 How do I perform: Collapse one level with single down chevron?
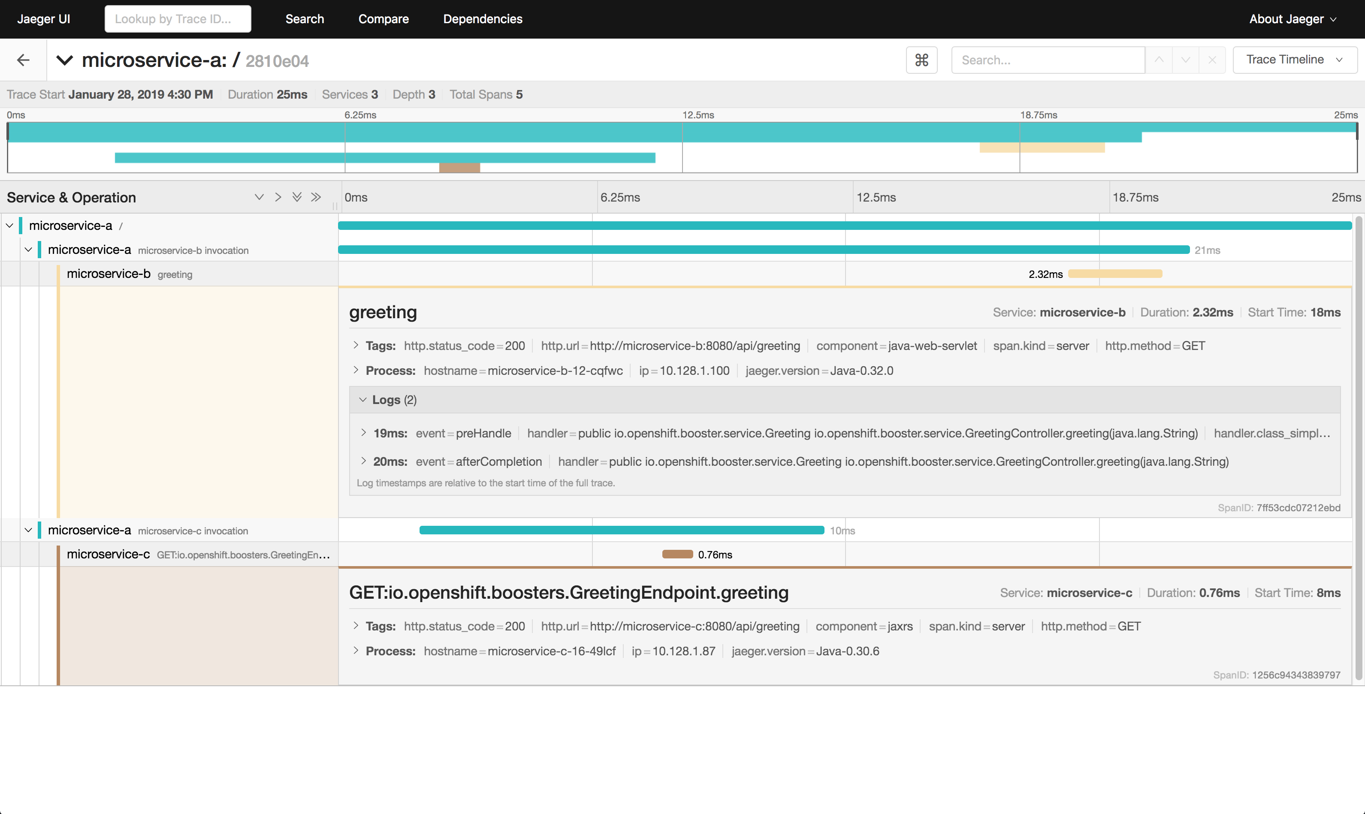tap(259, 197)
